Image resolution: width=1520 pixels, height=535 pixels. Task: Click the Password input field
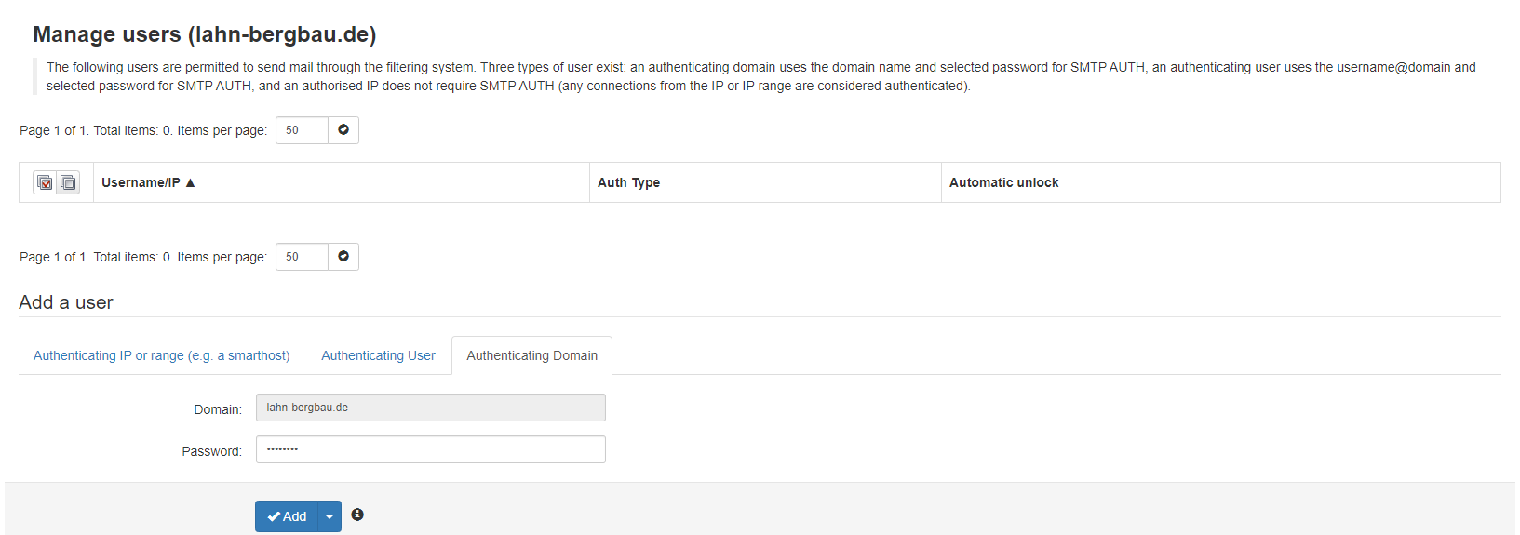click(x=430, y=449)
